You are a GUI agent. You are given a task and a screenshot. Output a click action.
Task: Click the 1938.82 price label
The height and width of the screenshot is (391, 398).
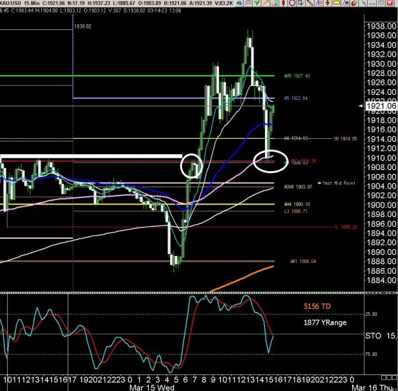click(83, 26)
